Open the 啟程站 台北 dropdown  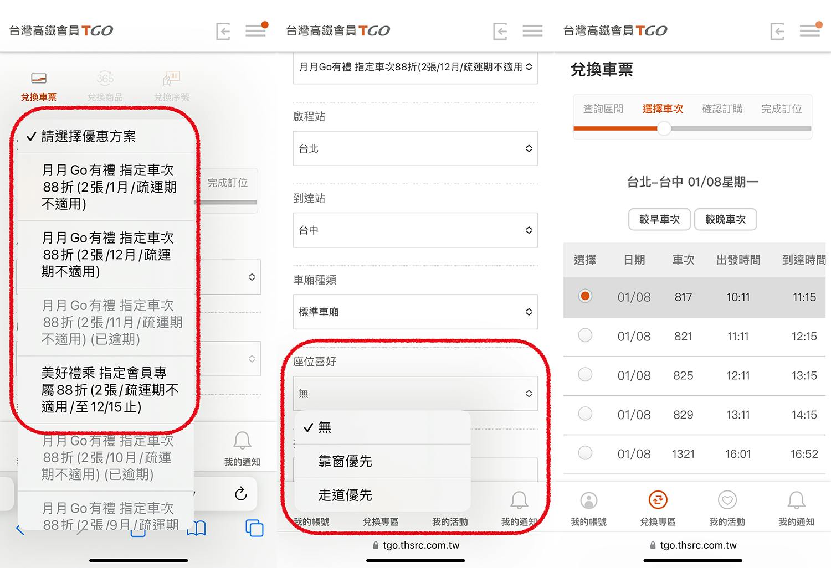[416, 148]
